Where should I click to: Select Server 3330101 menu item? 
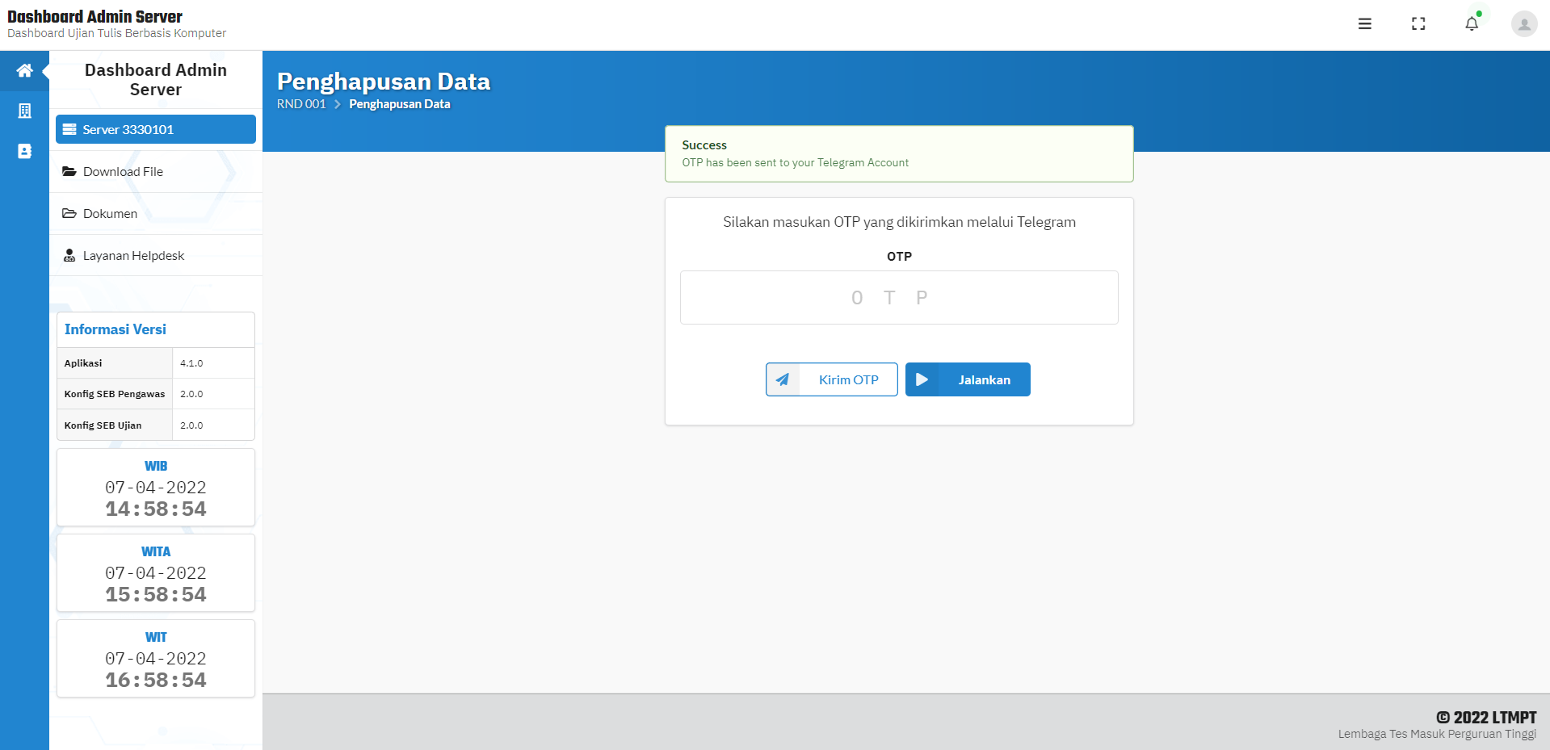(x=156, y=129)
